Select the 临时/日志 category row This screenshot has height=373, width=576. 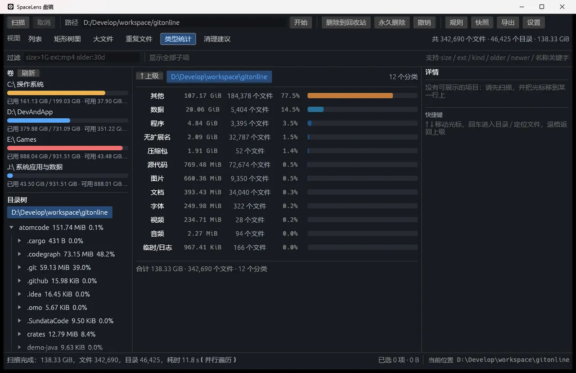click(277, 247)
